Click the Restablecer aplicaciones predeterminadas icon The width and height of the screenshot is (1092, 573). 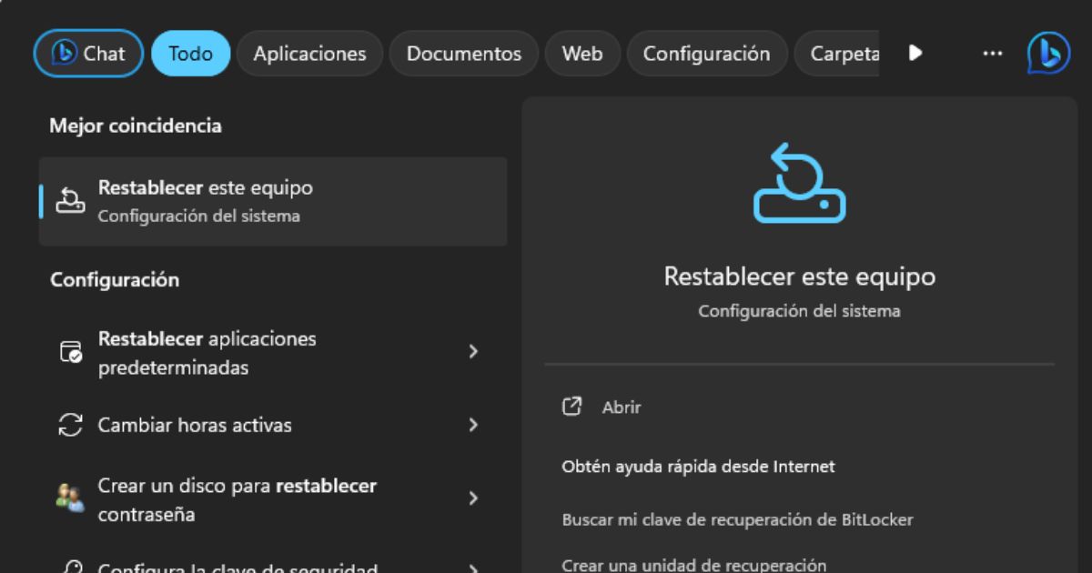point(70,352)
